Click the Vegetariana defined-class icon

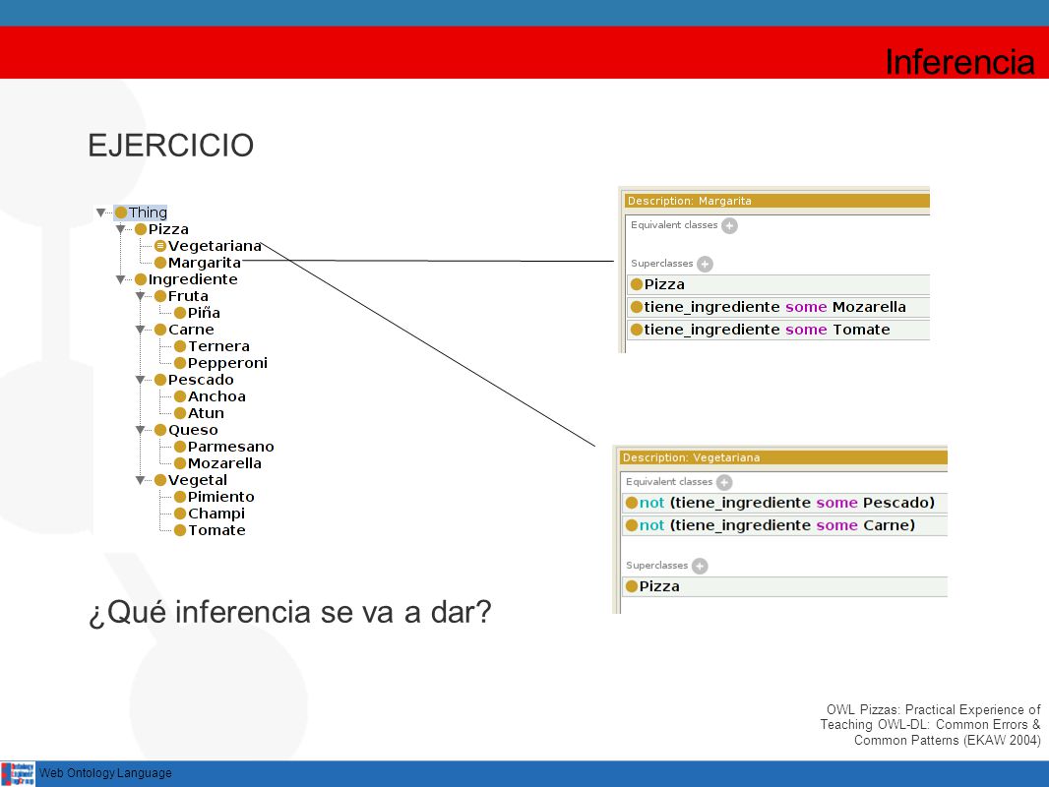tap(159, 246)
